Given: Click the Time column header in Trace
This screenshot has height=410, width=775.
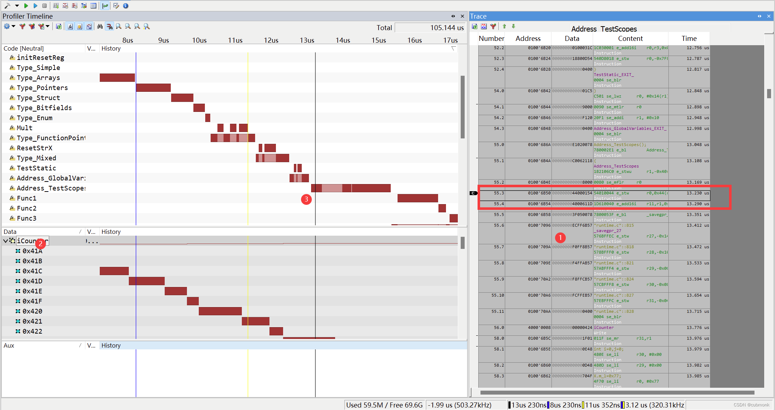Looking at the screenshot, I should pyautogui.click(x=689, y=38).
